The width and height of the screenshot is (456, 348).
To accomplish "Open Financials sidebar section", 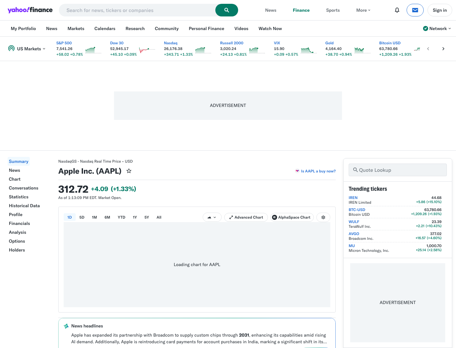I will (19, 223).
